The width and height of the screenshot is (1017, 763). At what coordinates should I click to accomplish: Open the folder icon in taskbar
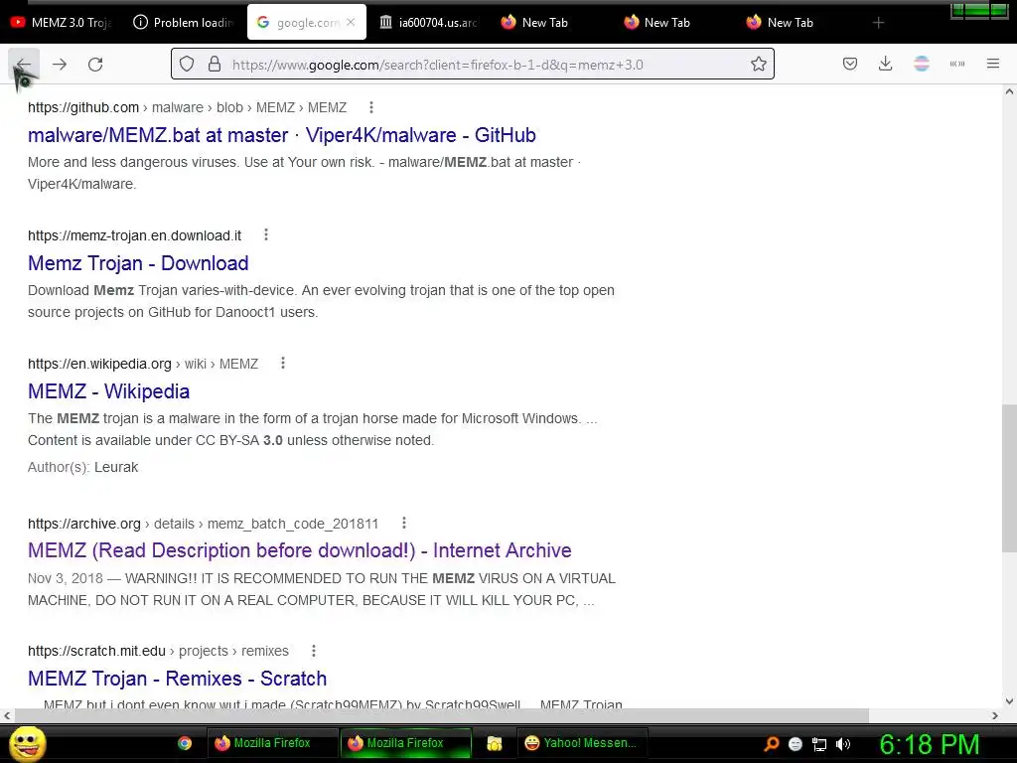495,743
